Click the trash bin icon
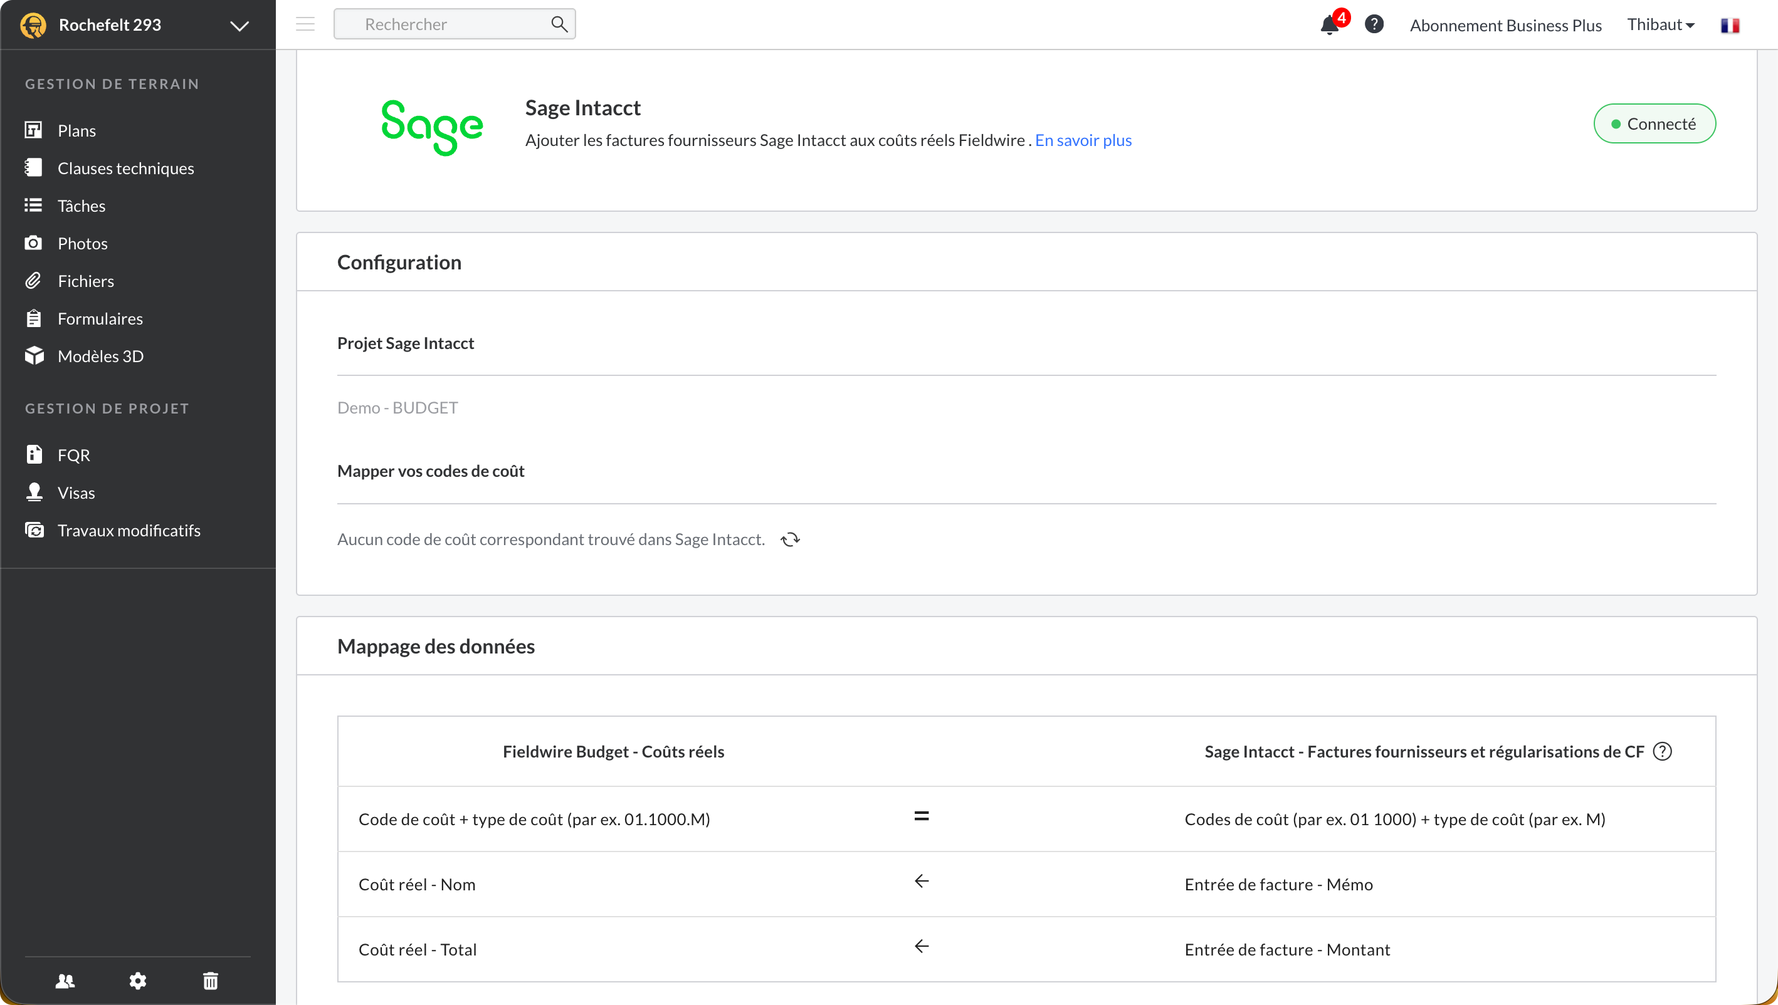 tap(211, 981)
